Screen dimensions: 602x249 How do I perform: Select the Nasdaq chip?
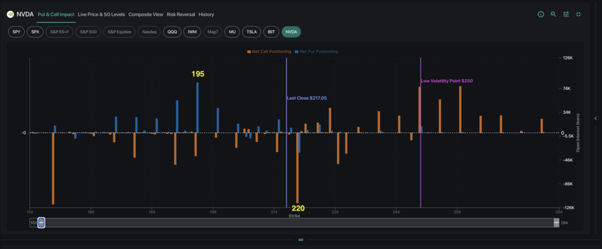(149, 32)
